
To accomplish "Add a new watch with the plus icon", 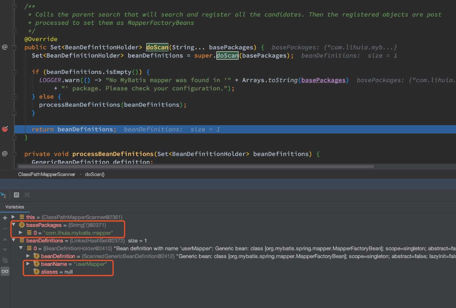I will (5, 218).
